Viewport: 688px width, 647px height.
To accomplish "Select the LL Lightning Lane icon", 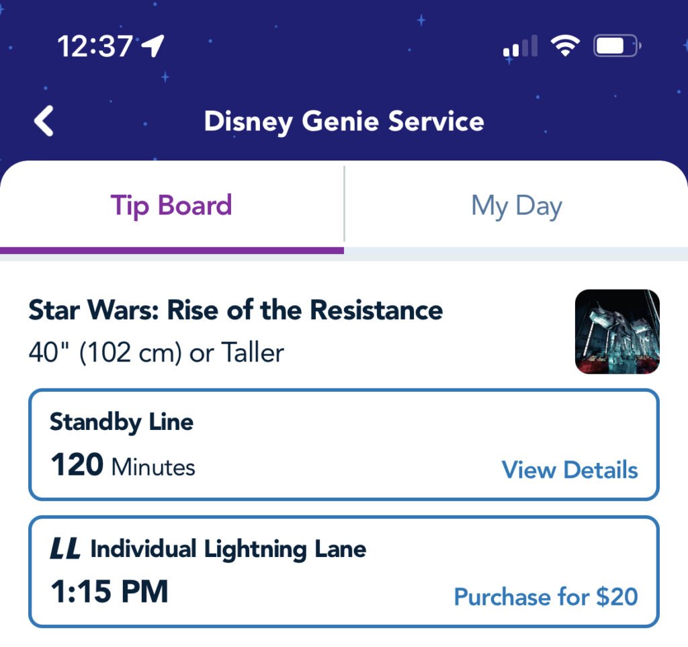I will pos(65,548).
